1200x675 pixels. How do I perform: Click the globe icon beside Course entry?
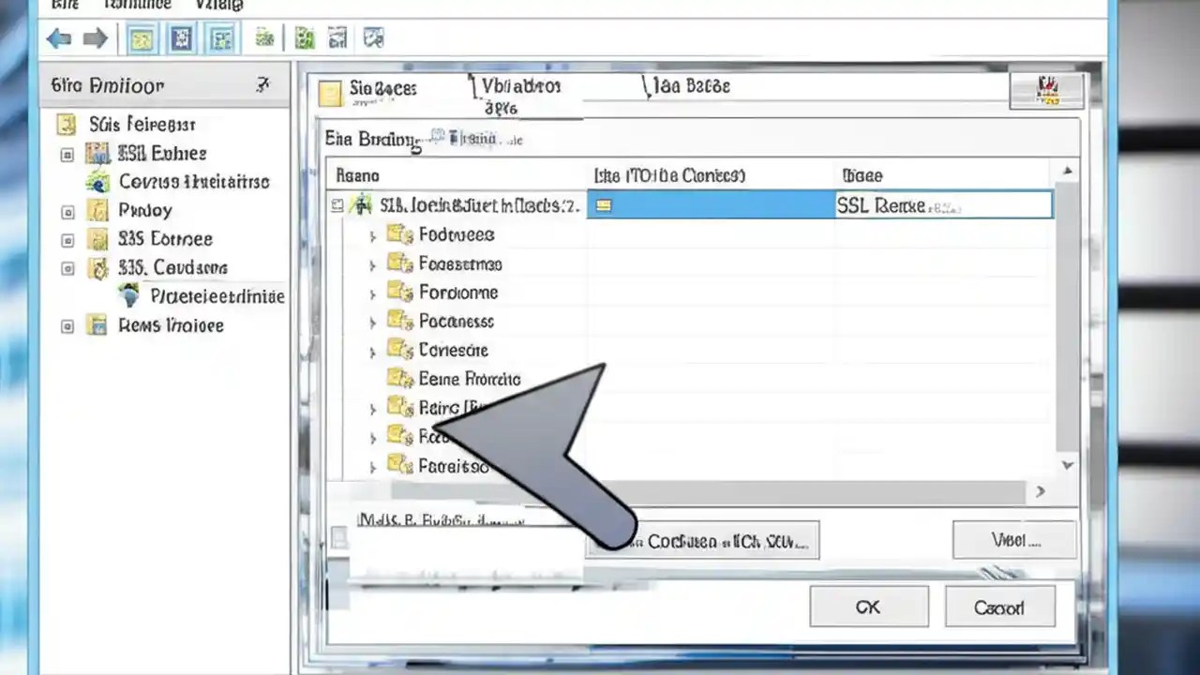point(98,182)
